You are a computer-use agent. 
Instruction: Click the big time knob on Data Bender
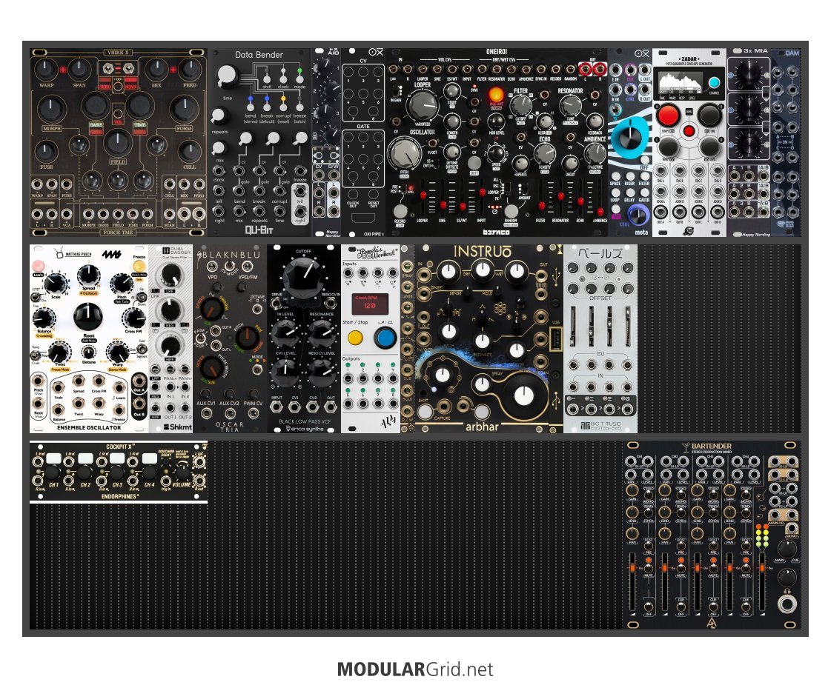click(228, 76)
